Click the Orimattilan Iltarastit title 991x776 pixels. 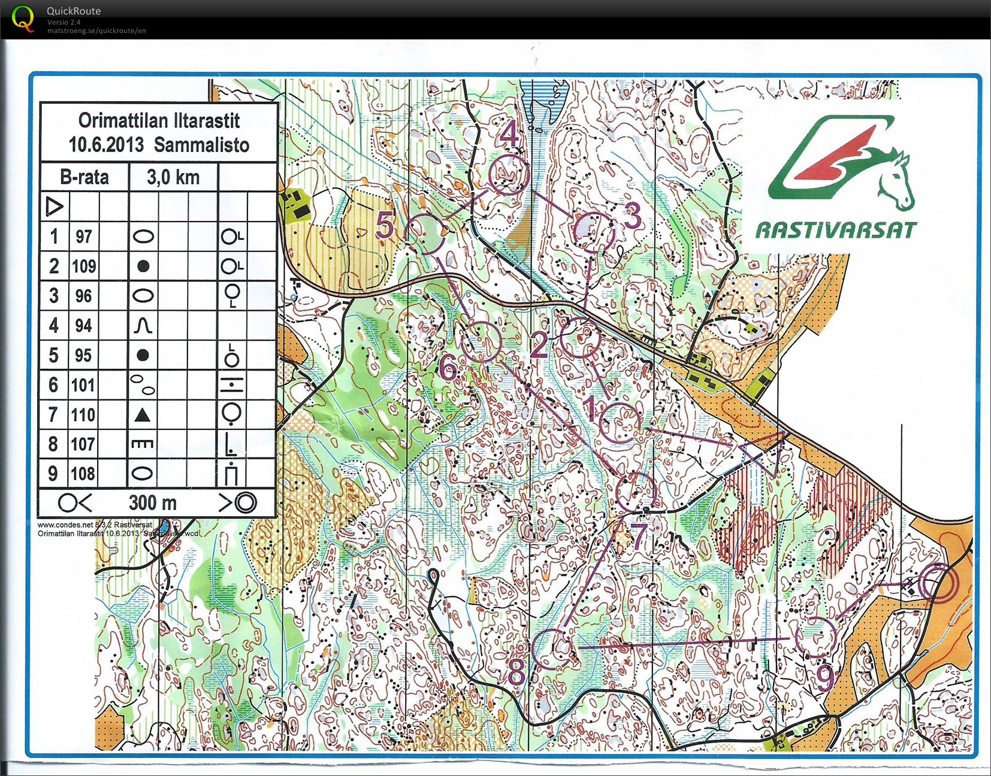click(x=159, y=120)
